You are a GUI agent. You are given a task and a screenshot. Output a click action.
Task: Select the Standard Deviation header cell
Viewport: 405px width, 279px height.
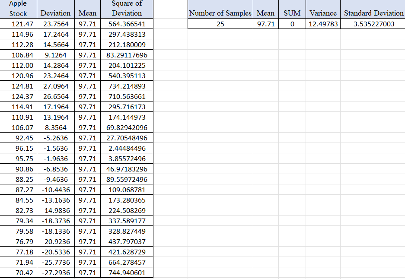tap(373, 13)
